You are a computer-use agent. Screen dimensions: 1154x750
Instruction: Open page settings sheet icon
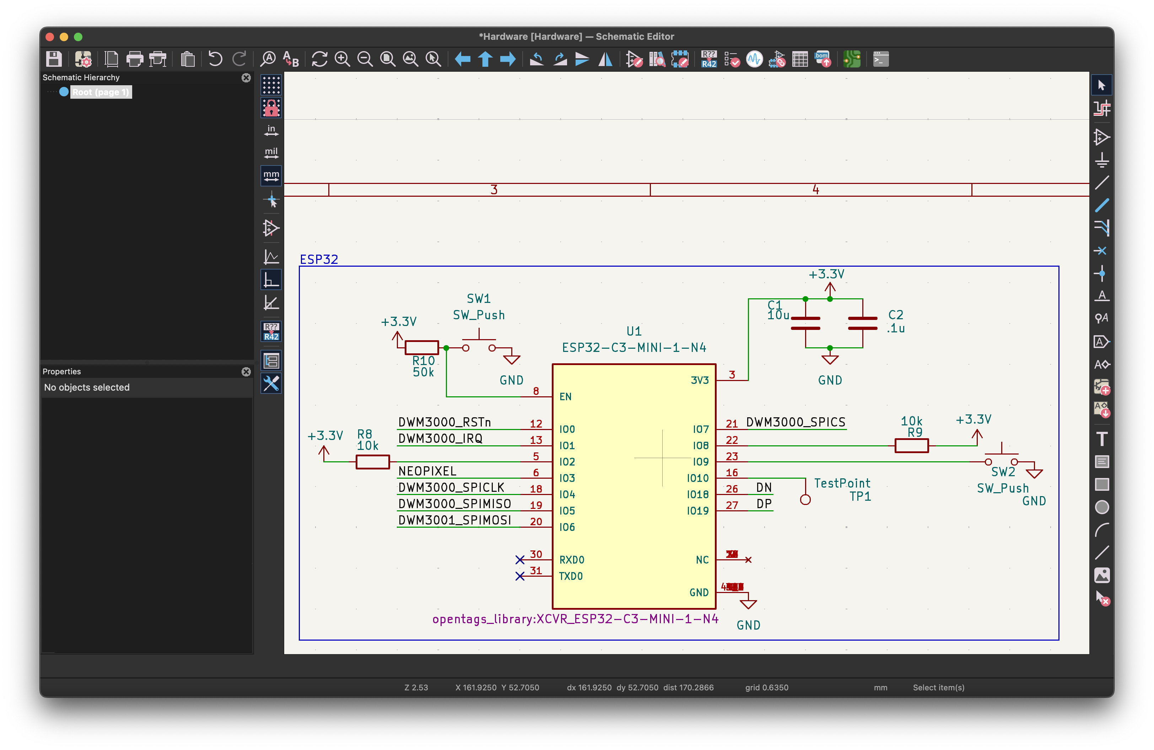pos(112,59)
